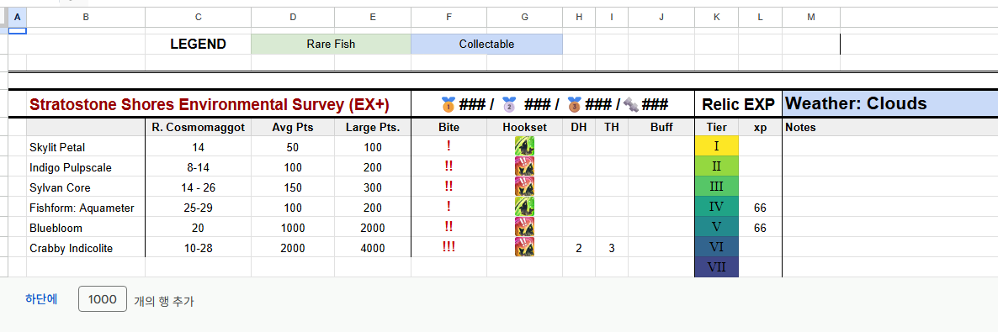Select the Large Pts. heading cell
The width and height of the screenshot is (998, 332).
coord(373,127)
